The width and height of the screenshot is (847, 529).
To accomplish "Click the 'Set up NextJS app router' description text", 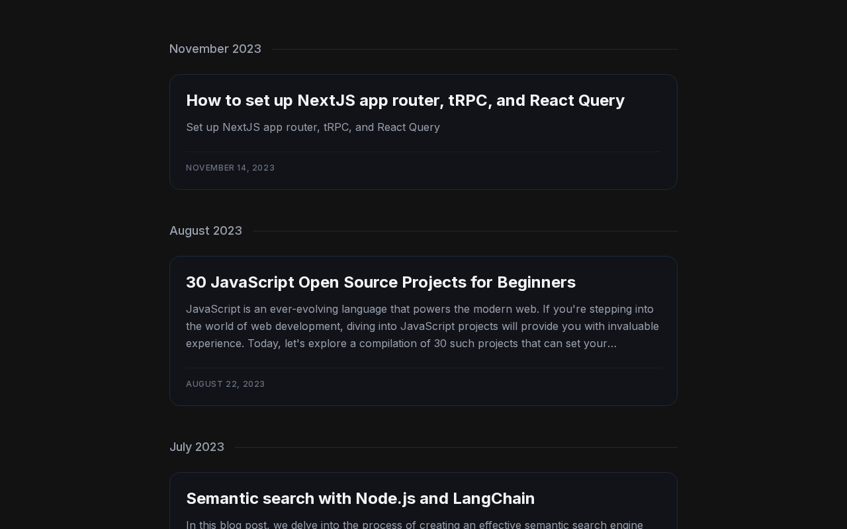I will point(313,127).
